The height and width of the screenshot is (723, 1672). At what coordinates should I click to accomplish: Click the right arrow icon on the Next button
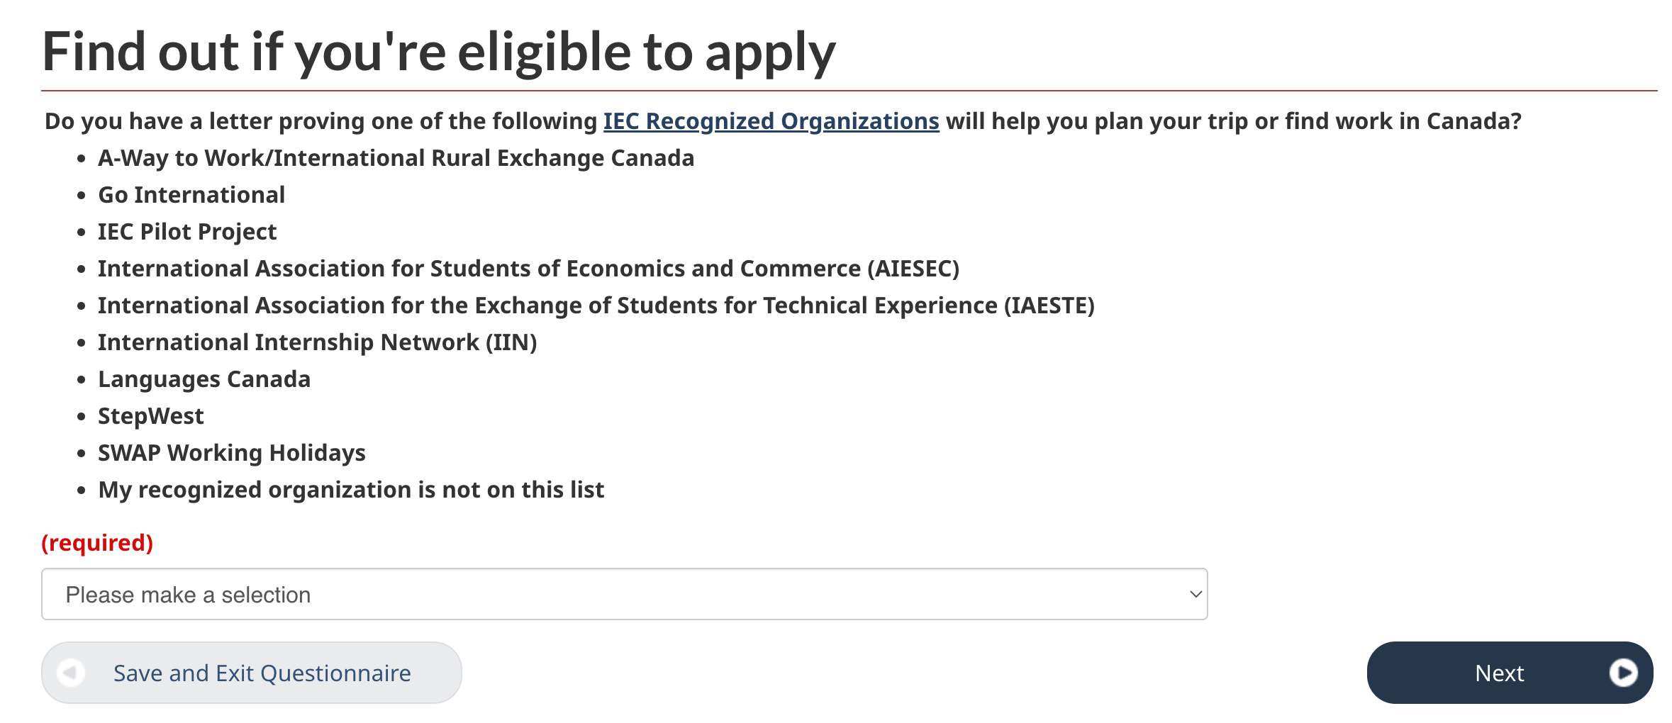point(1622,673)
